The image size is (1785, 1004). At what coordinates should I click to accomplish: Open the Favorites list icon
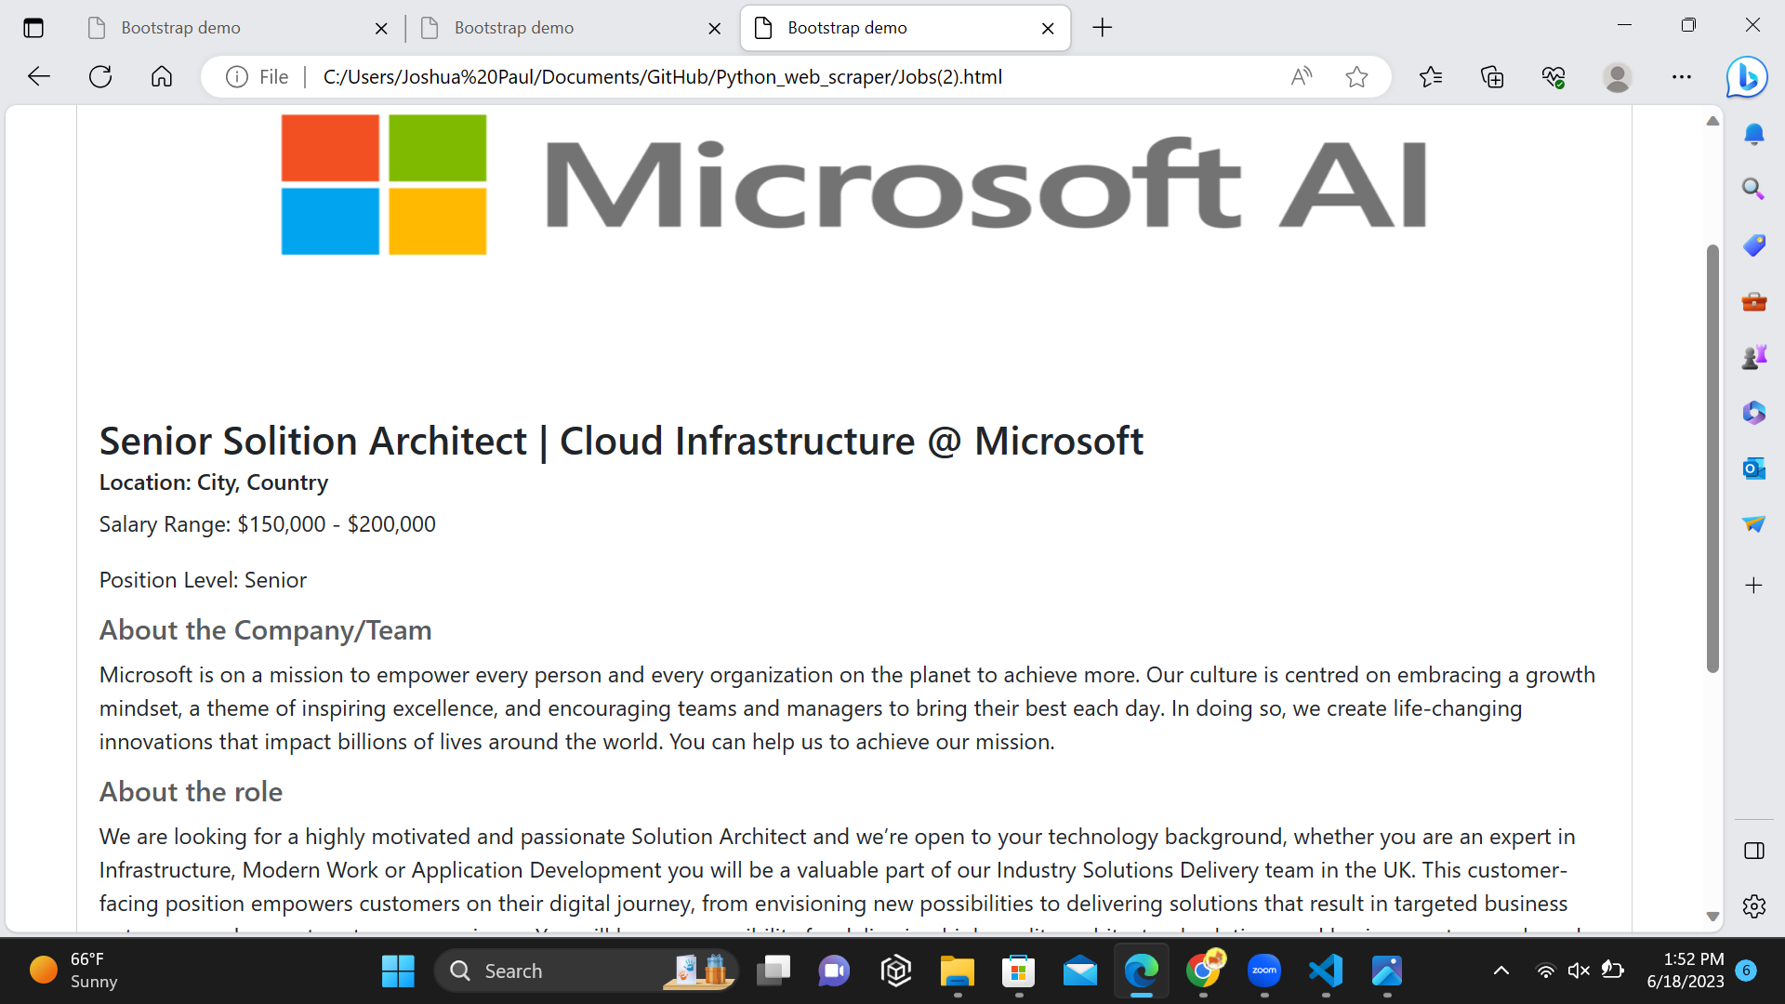pos(1431,77)
